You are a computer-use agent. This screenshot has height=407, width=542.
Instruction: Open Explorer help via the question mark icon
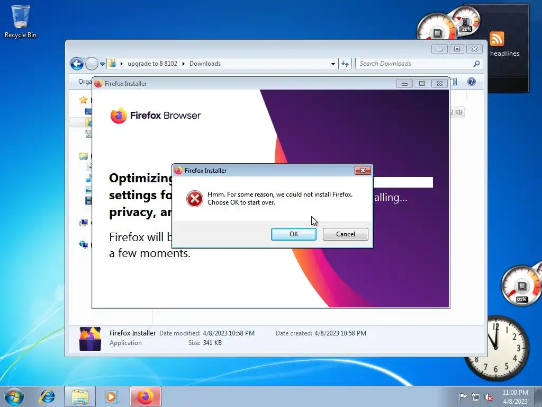pos(472,82)
